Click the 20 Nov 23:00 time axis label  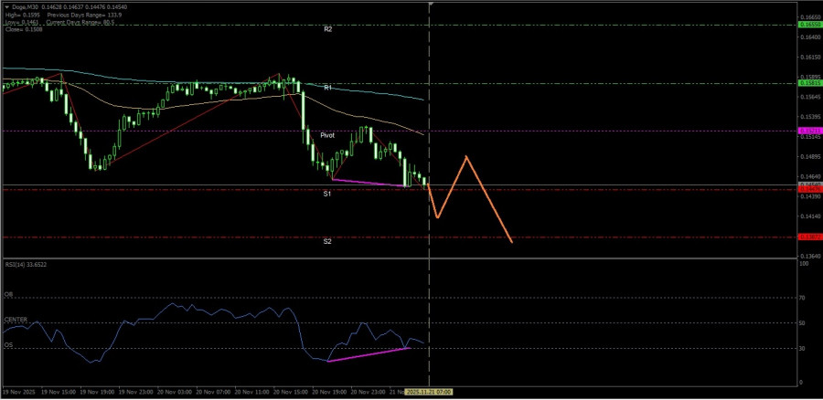[x=369, y=392]
